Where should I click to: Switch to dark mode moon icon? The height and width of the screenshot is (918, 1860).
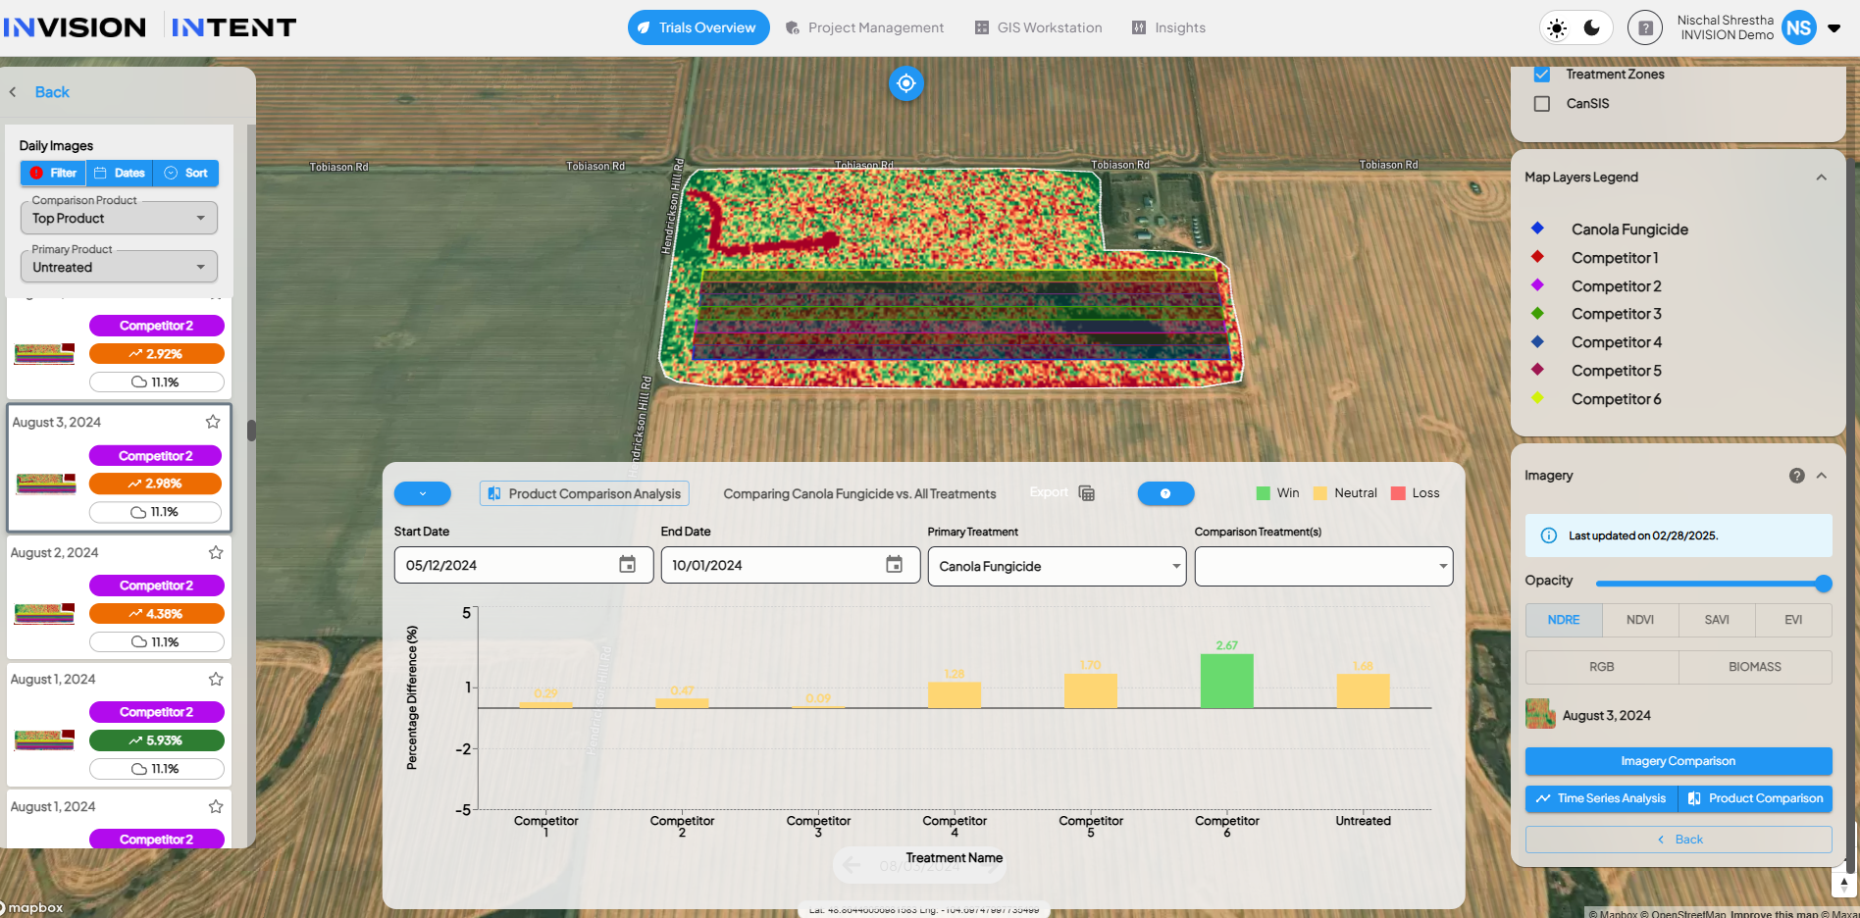pos(1592,28)
